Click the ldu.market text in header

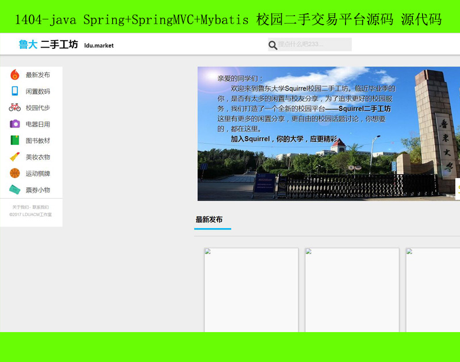[x=99, y=45]
